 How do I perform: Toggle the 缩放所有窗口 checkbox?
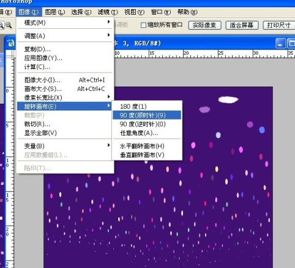(x=144, y=25)
